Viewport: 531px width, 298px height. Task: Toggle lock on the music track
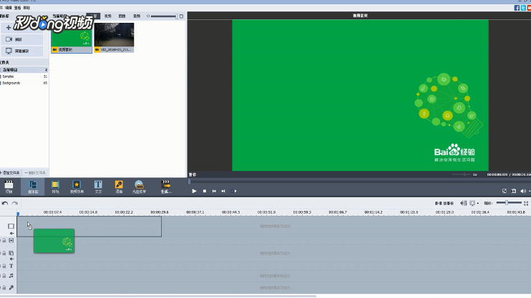point(4,276)
